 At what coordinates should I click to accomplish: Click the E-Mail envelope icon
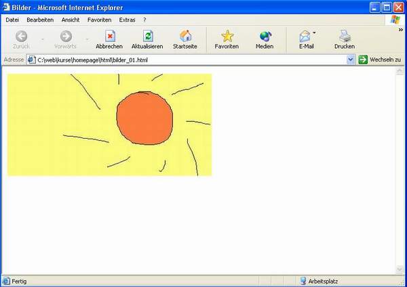pyautogui.click(x=305, y=36)
